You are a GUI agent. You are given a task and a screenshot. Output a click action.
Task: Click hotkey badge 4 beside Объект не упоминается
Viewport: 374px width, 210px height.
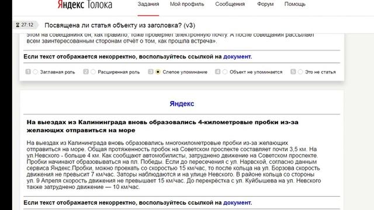click(217, 72)
